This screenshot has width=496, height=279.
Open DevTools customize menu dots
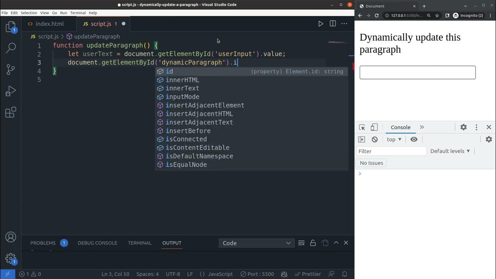477,127
